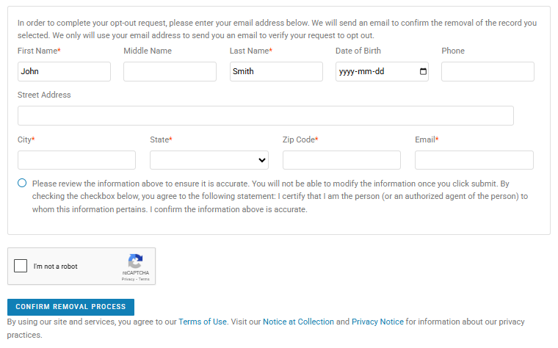Viewport: 558px width, 348px height.
Task: Click the Zip Code field
Action: pyautogui.click(x=341, y=160)
